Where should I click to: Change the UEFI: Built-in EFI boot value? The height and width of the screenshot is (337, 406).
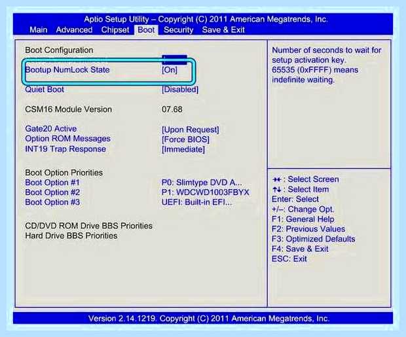[196, 202]
